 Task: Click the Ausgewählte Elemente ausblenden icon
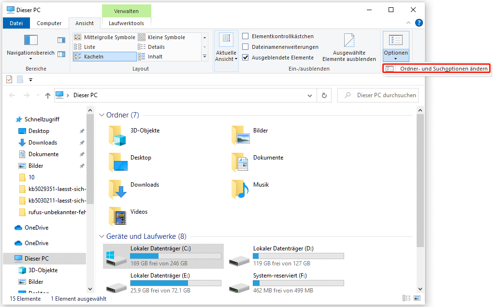pyautogui.click(x=349, y=40)
